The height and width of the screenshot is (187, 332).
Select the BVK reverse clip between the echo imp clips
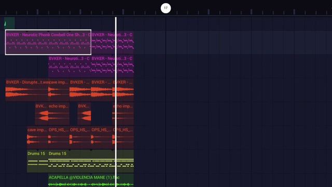coord(84,114)
